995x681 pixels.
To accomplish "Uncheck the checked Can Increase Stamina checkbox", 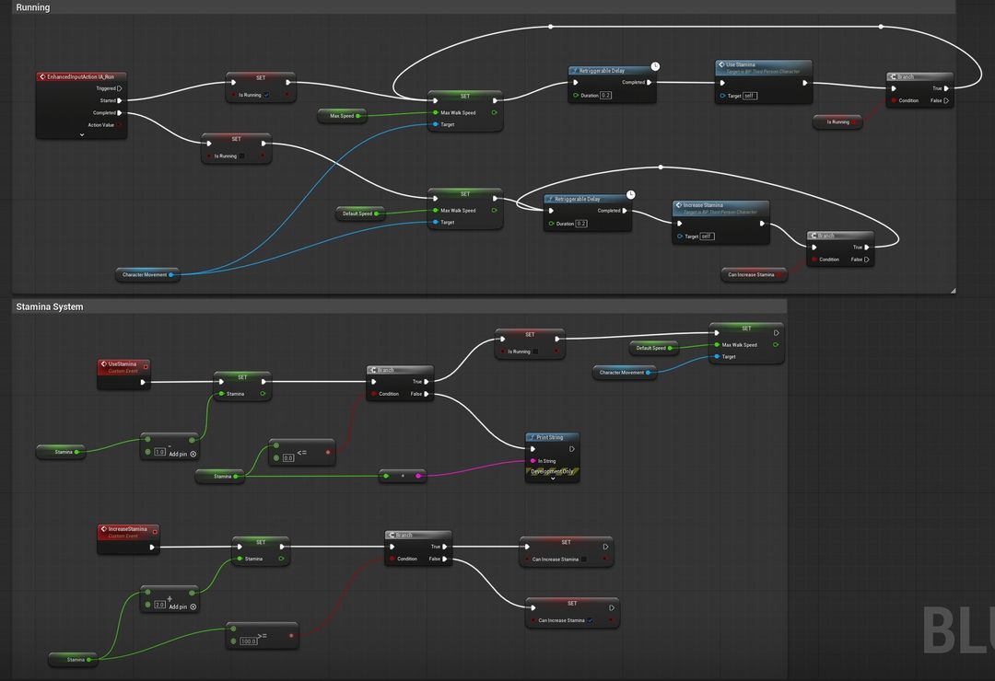I will click(590, 620).
